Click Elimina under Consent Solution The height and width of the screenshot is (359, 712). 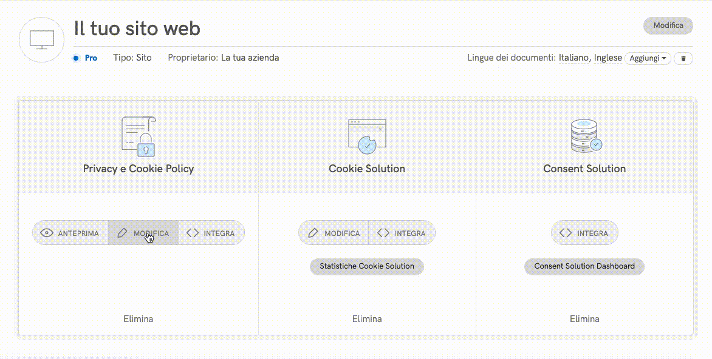point(584,318)
